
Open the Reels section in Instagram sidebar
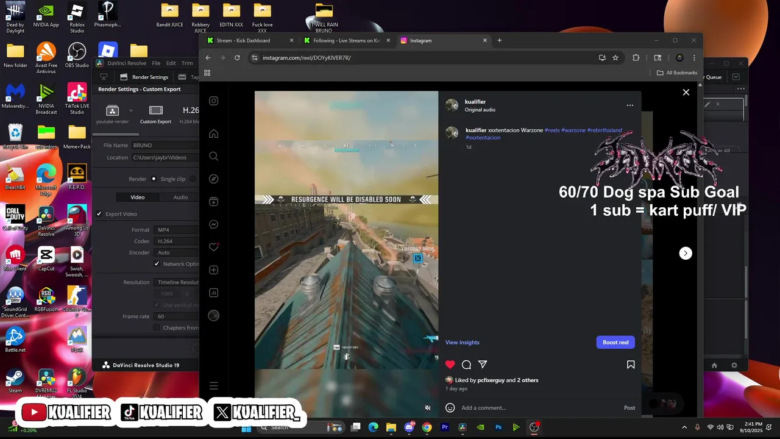213,201
